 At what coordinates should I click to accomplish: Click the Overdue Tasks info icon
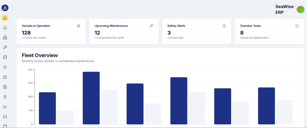[x=297, y=26]
